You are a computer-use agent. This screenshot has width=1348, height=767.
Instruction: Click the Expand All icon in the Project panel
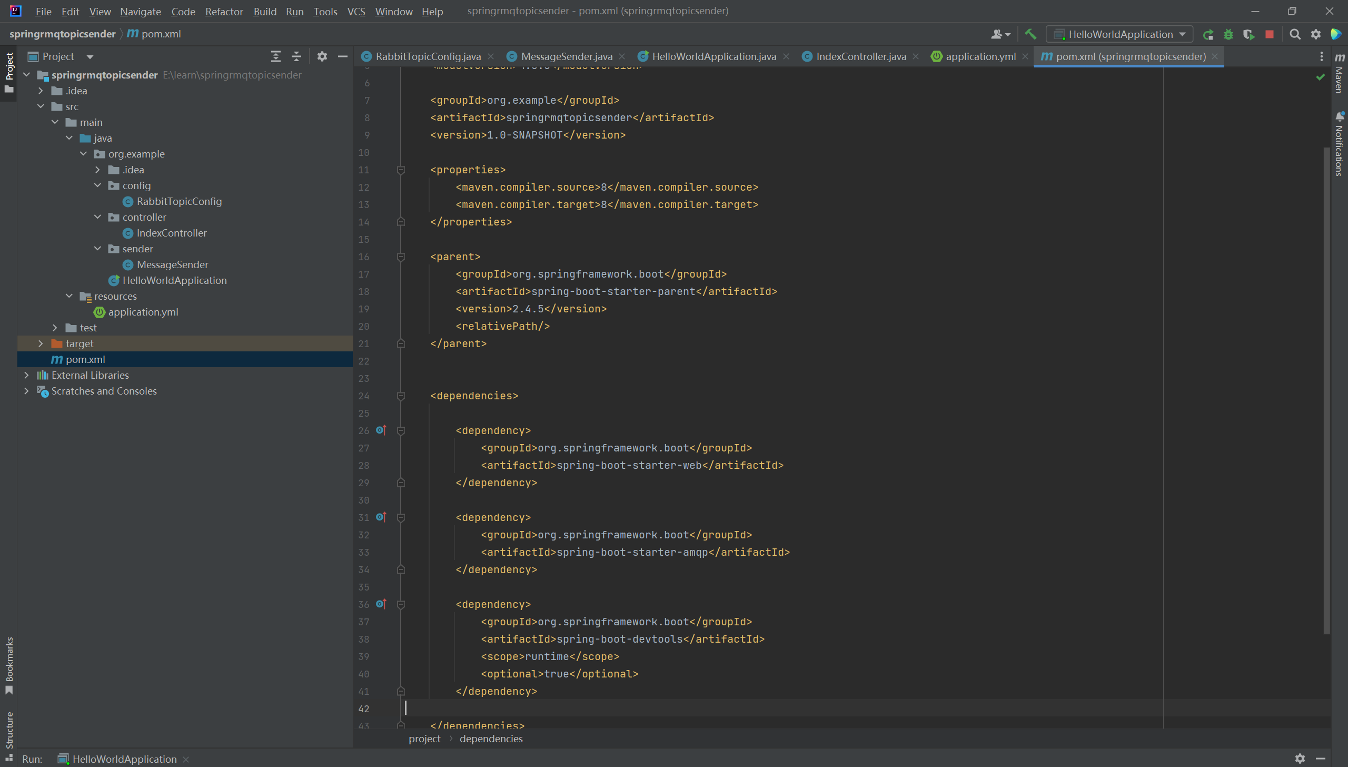[275, 56]
